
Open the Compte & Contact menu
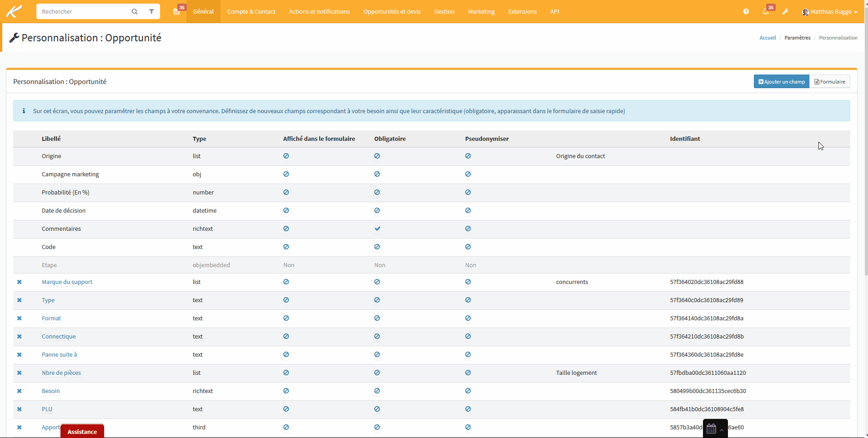pos(251,11)
